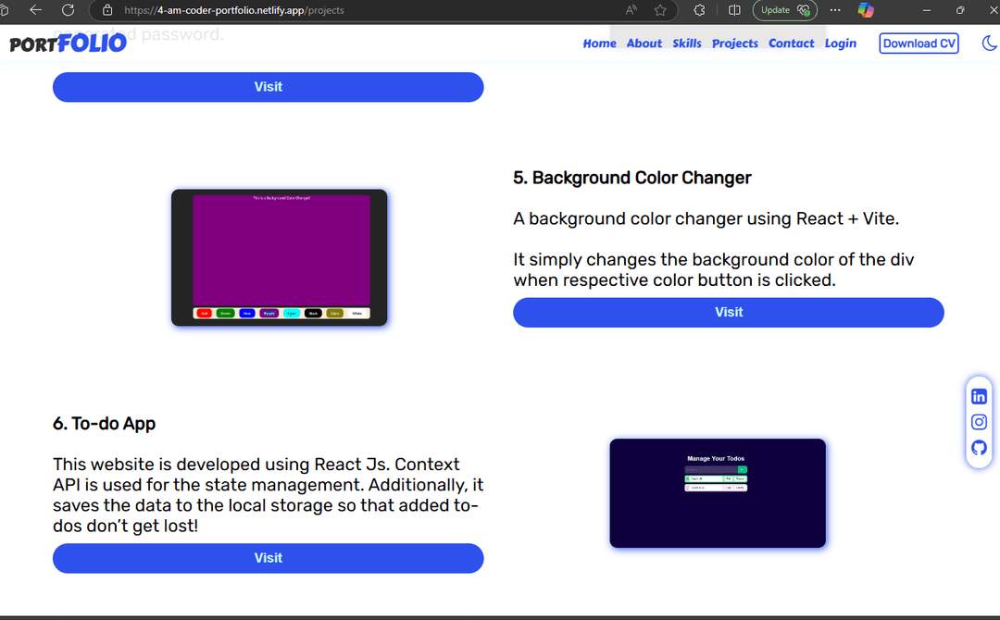The height and width of the screenshot is (620, 1000).
Task: Click the site info lock icon
Action: [107, 10]
